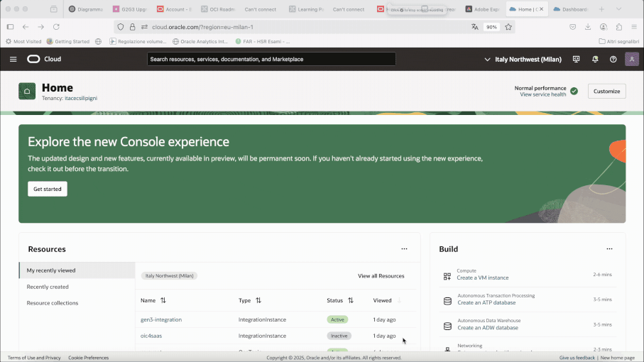Open the gen3-integration resource link

[161, 319]
